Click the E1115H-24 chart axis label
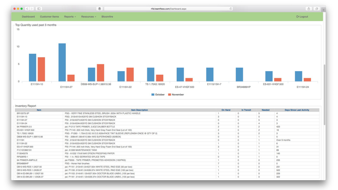Image resolution: width=338 pixels, height=190 pixels. [303, 87]
